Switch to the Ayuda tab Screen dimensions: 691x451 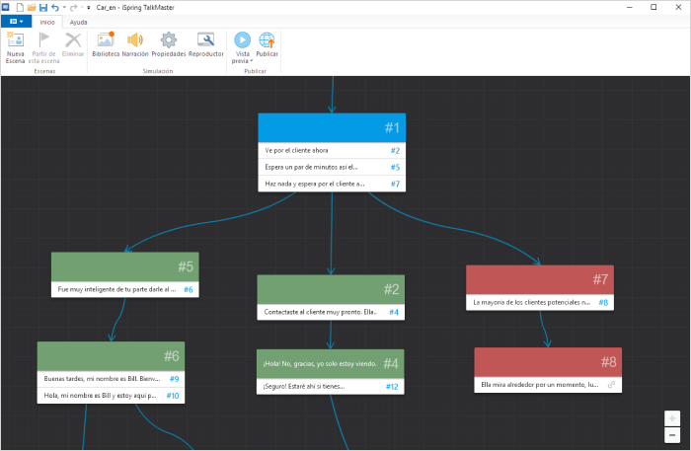pyautogui.click(x=78, y=22)
